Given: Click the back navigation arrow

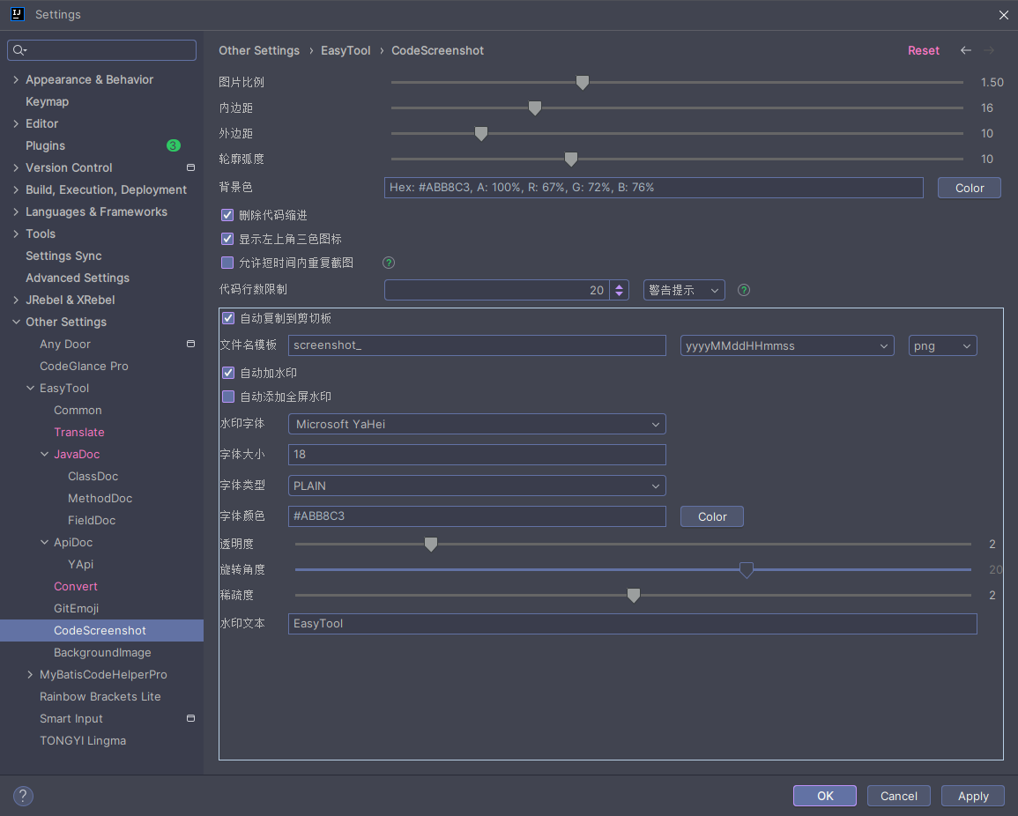Looking at the screenshot, I should (966, 50).
